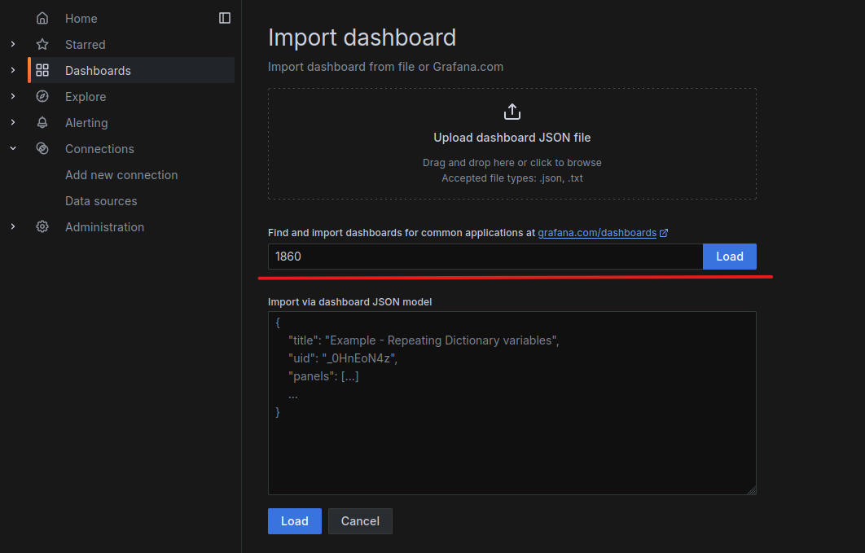This screenshot has width=865, height=553.
Task: Expand the Starred section chevron
Action: point(13,45)
